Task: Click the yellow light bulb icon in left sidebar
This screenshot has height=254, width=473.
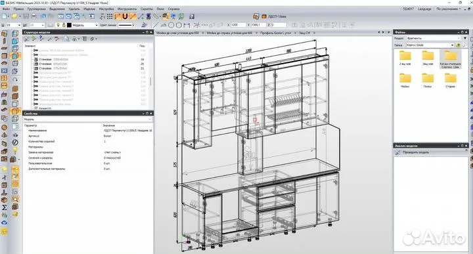Action: 14,150
